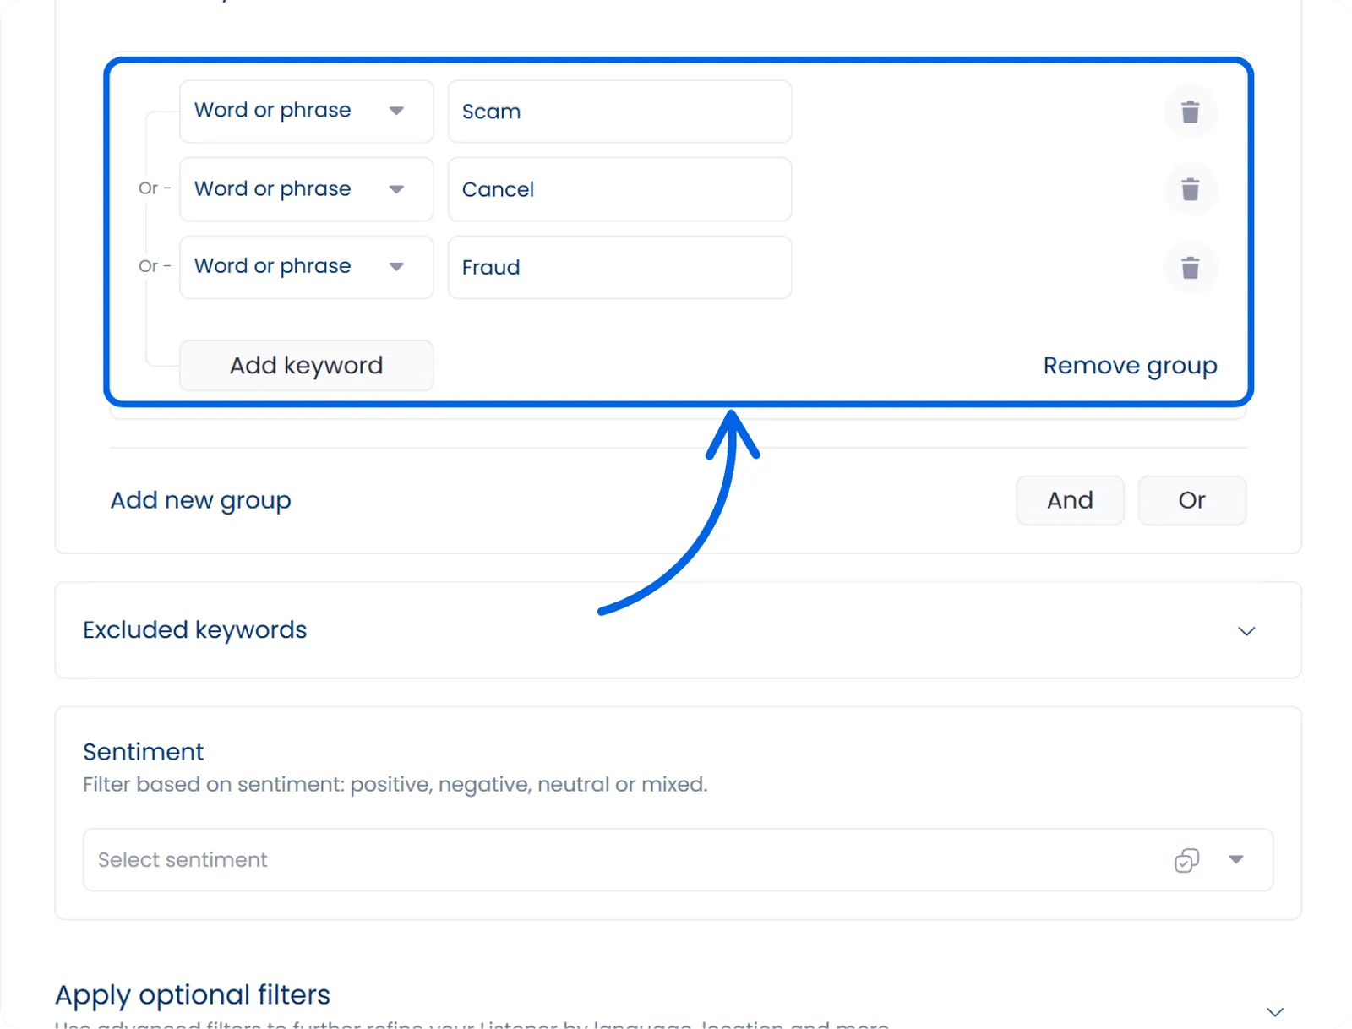Delete the "Cancel" keyword row

[1191, 189]
